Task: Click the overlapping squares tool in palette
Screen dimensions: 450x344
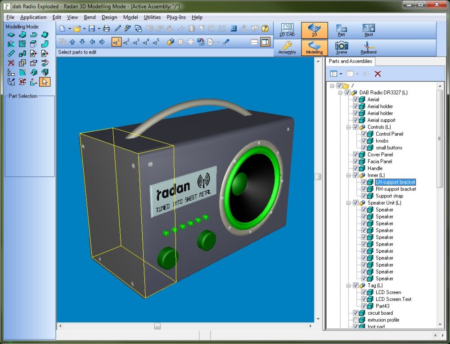Action: (x=22, y=63)
